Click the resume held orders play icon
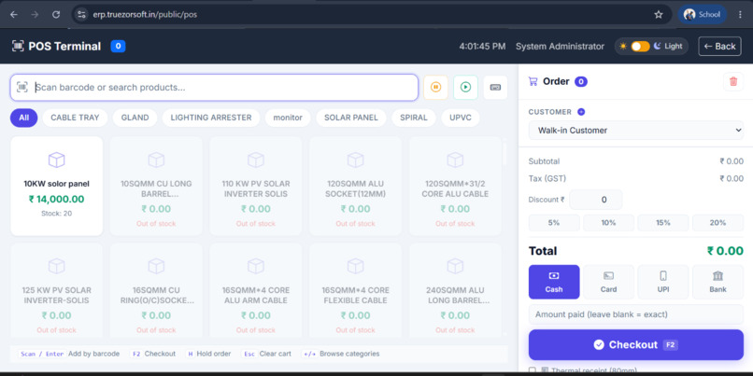Image resolution: width=753 pixels, height=376 pixels. point(465,88)
